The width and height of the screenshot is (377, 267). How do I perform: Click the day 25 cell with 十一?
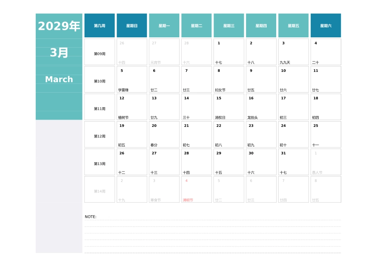[x=326, y=134]
